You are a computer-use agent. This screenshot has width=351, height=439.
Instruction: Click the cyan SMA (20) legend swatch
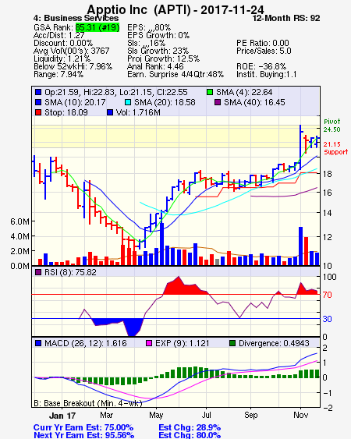[x=128, y=102]
